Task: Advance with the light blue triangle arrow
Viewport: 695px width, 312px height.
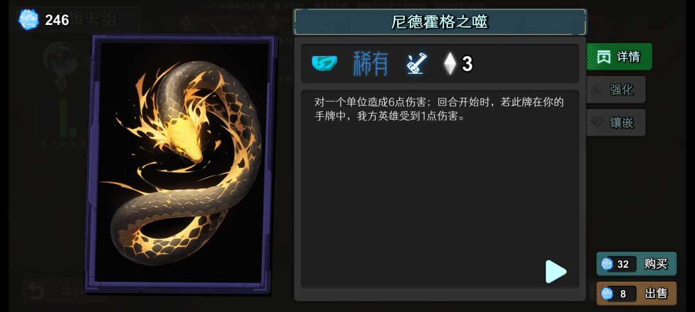Action: click(x=555, y=272)
